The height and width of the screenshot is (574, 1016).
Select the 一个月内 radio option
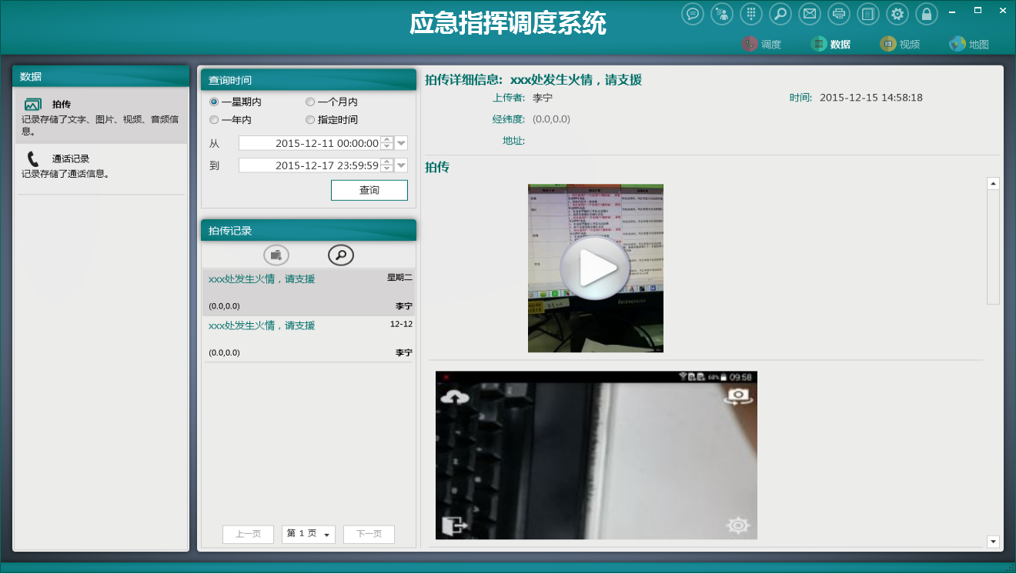coord(310,102)
